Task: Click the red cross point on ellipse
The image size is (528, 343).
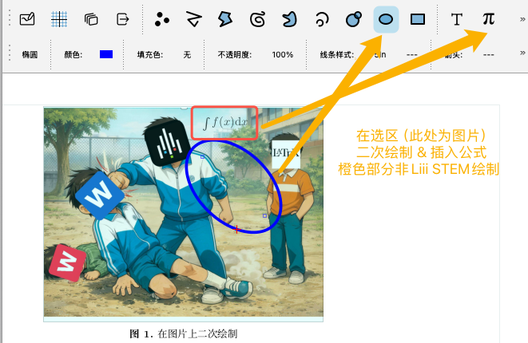Action: point(236,230)
